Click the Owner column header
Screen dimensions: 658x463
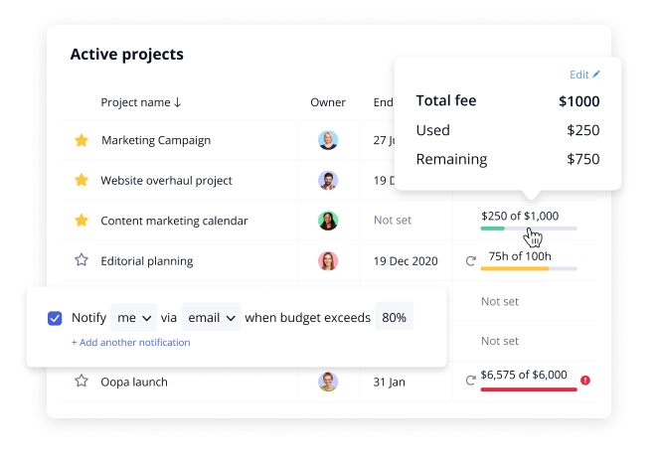click(328, 102)
